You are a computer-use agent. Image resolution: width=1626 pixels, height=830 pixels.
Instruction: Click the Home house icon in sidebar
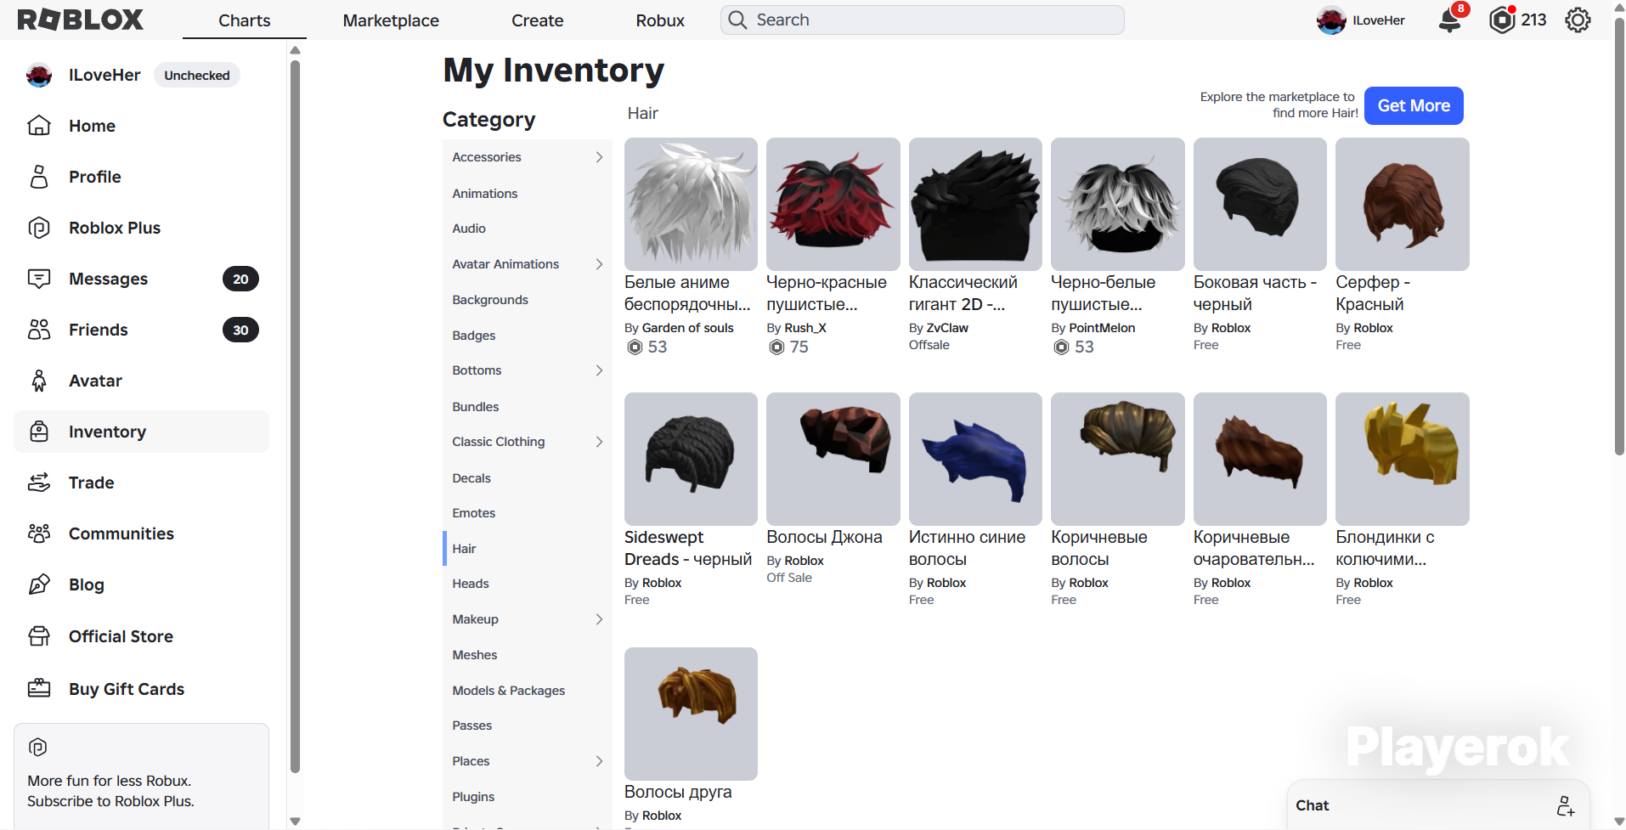pos(39,126)
